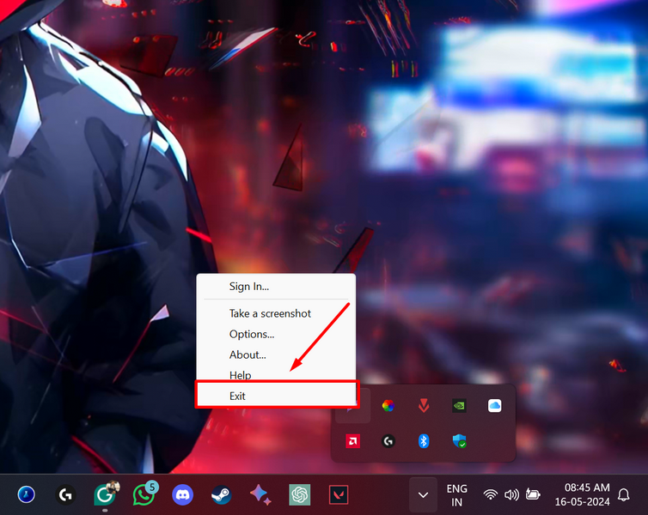Open the About... menu item
Image resolution: width=648 pixels, height=515 pixels.
click(248, 354)
